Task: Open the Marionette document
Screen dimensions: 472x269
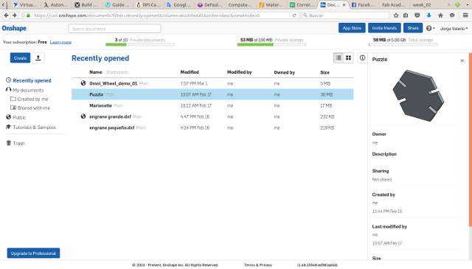Action: click(x=100, y=105)
